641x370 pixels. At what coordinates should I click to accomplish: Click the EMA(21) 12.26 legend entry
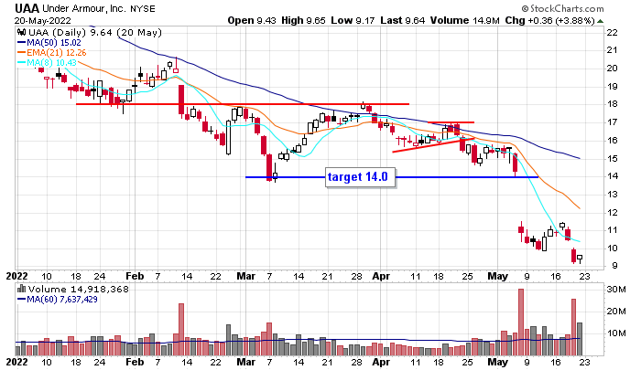click(x=52, y=53)
